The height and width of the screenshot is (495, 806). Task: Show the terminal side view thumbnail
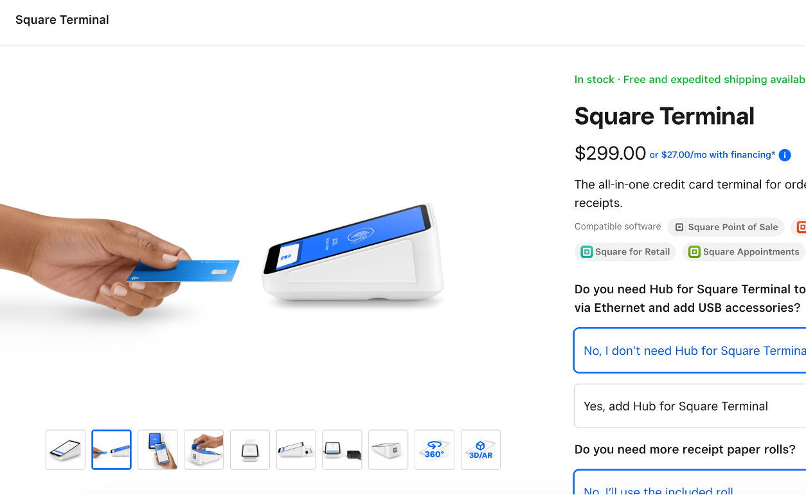click(x=296, y=449)
